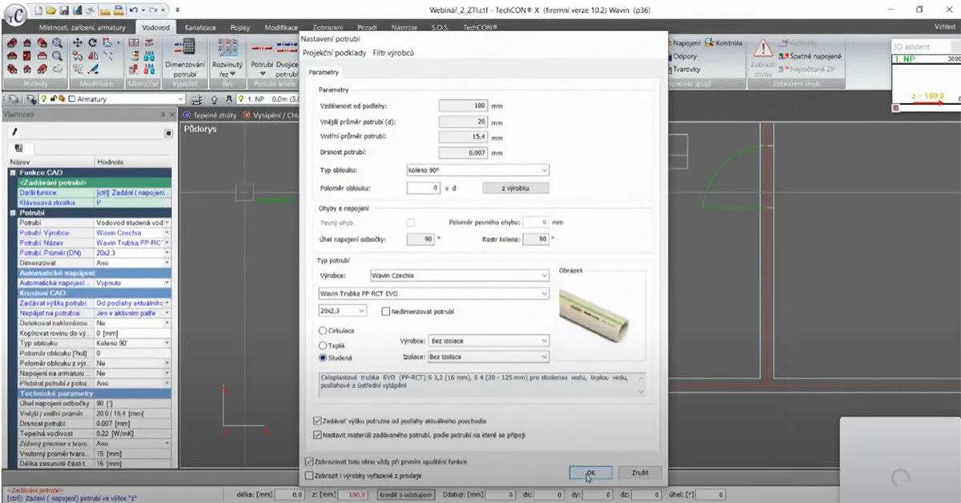Enable the Nedimenzovat potrubí checkbox
This screenshot has width=961, height=503.
click(385, 311)
